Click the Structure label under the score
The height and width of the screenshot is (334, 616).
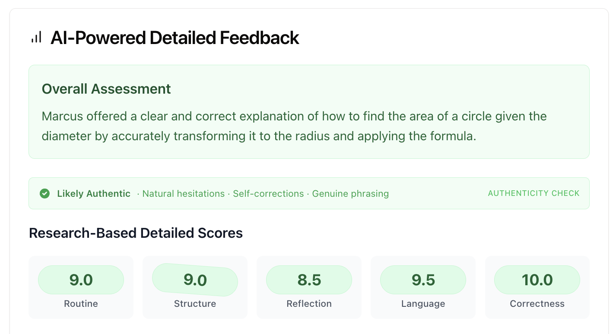point(195,304)
